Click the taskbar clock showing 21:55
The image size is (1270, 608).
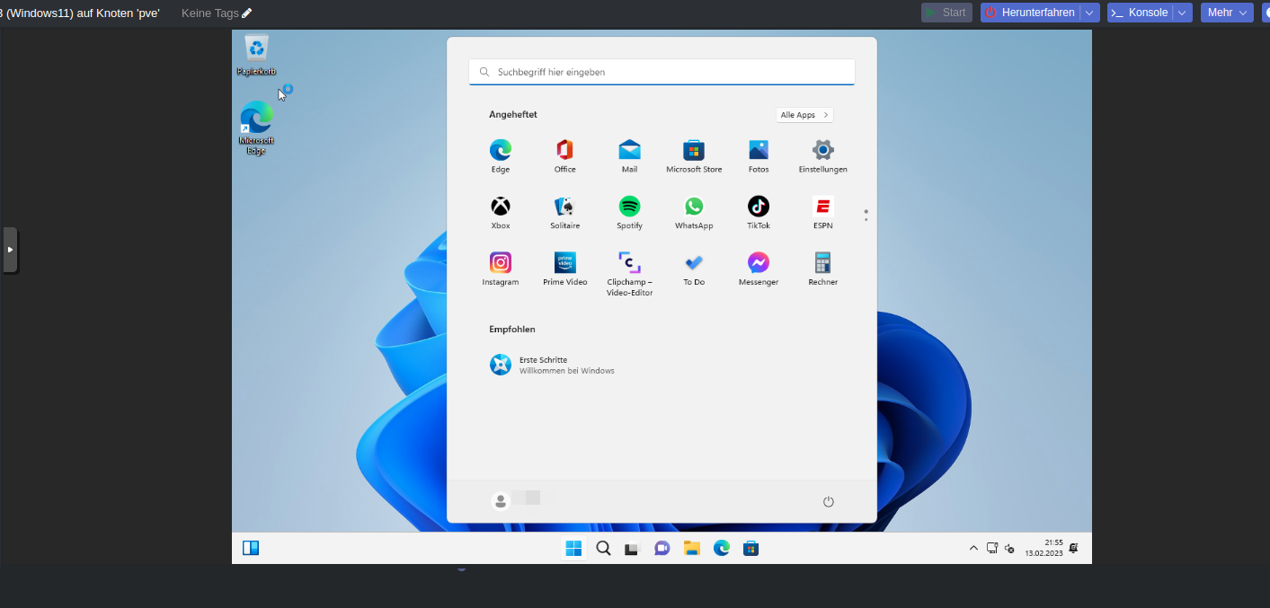[x=1044, y=548]
